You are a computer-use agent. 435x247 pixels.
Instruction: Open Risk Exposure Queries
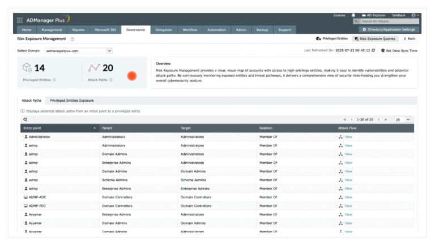coord(375,39)
